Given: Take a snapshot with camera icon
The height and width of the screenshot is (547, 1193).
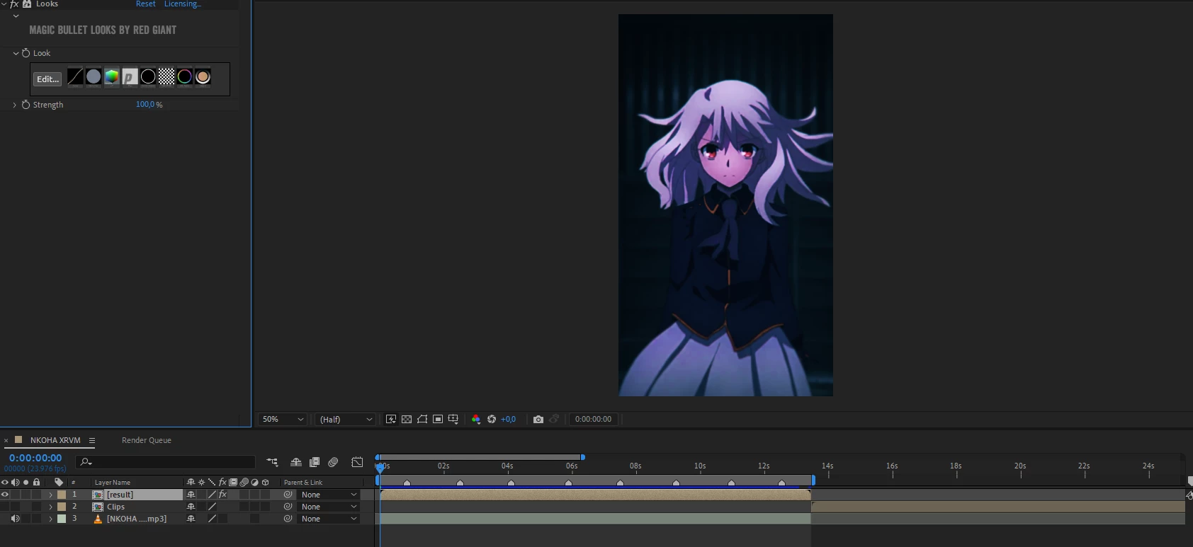Looking at the screenshot, I should (538, 420).
